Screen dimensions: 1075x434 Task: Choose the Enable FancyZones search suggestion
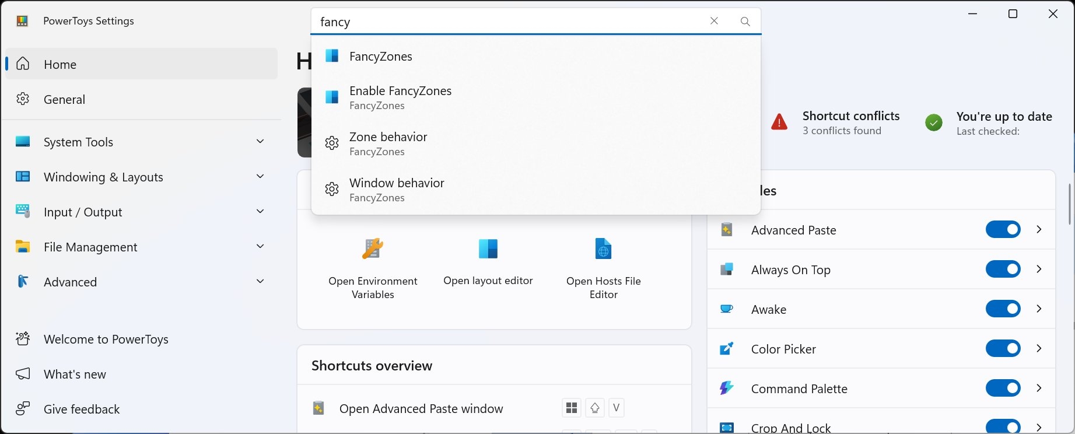[x=536, y=97]
